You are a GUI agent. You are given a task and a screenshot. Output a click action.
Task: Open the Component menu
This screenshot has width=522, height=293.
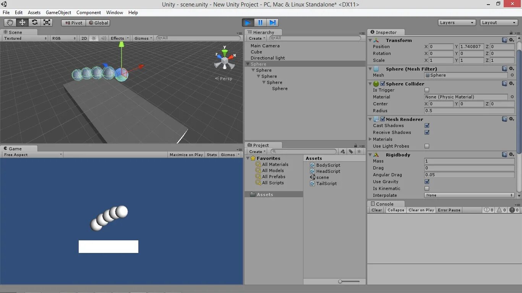(x=89, y=13)
